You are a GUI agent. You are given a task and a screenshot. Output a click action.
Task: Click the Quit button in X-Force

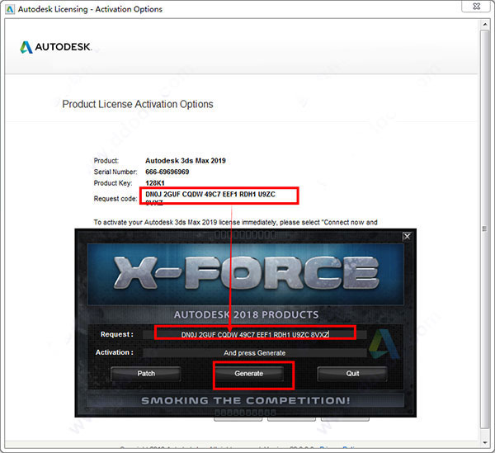point(352,374)
